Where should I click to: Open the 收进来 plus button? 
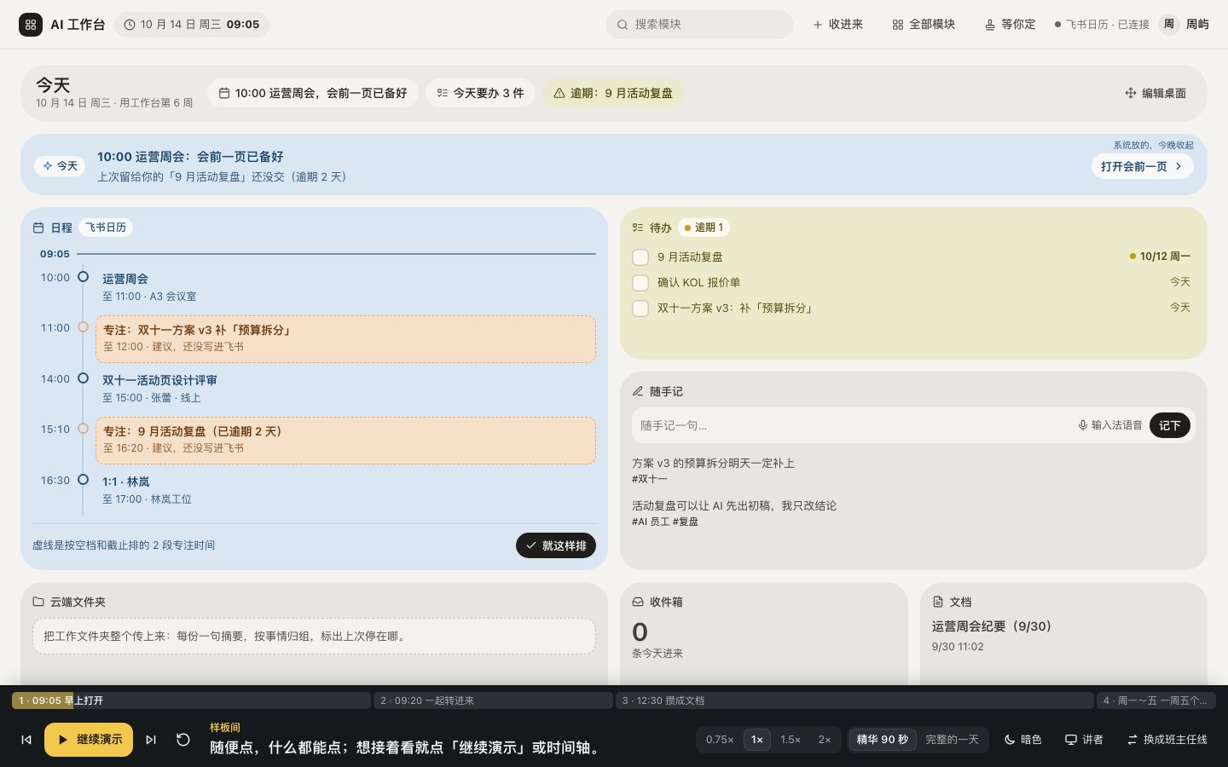click(837, 25)
